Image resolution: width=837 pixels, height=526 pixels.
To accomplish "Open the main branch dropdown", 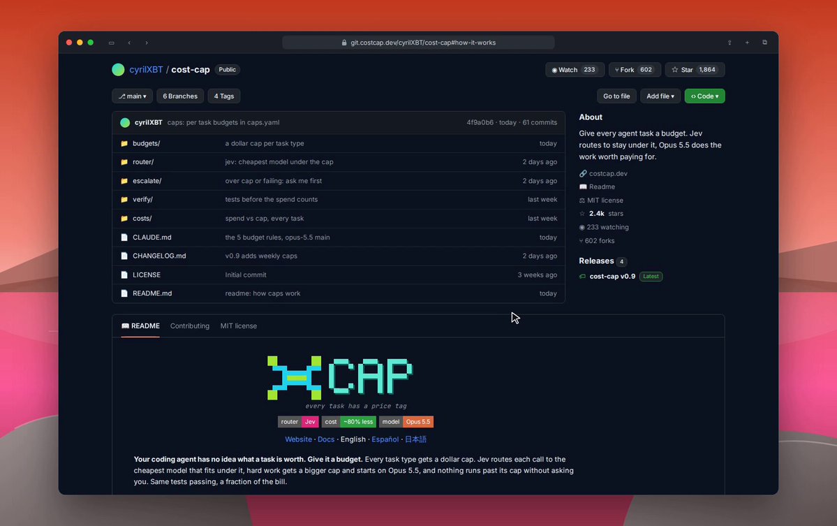I will tap(133, 96).
